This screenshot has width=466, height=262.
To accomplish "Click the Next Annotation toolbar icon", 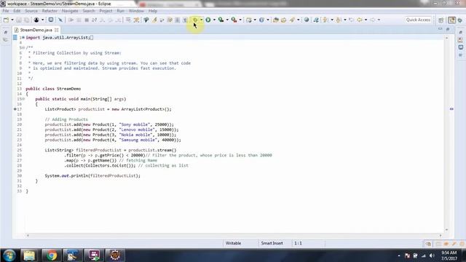I will point(325,20).
